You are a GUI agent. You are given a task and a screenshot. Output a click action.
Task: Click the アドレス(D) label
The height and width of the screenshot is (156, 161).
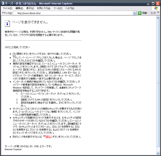(7, 13)
